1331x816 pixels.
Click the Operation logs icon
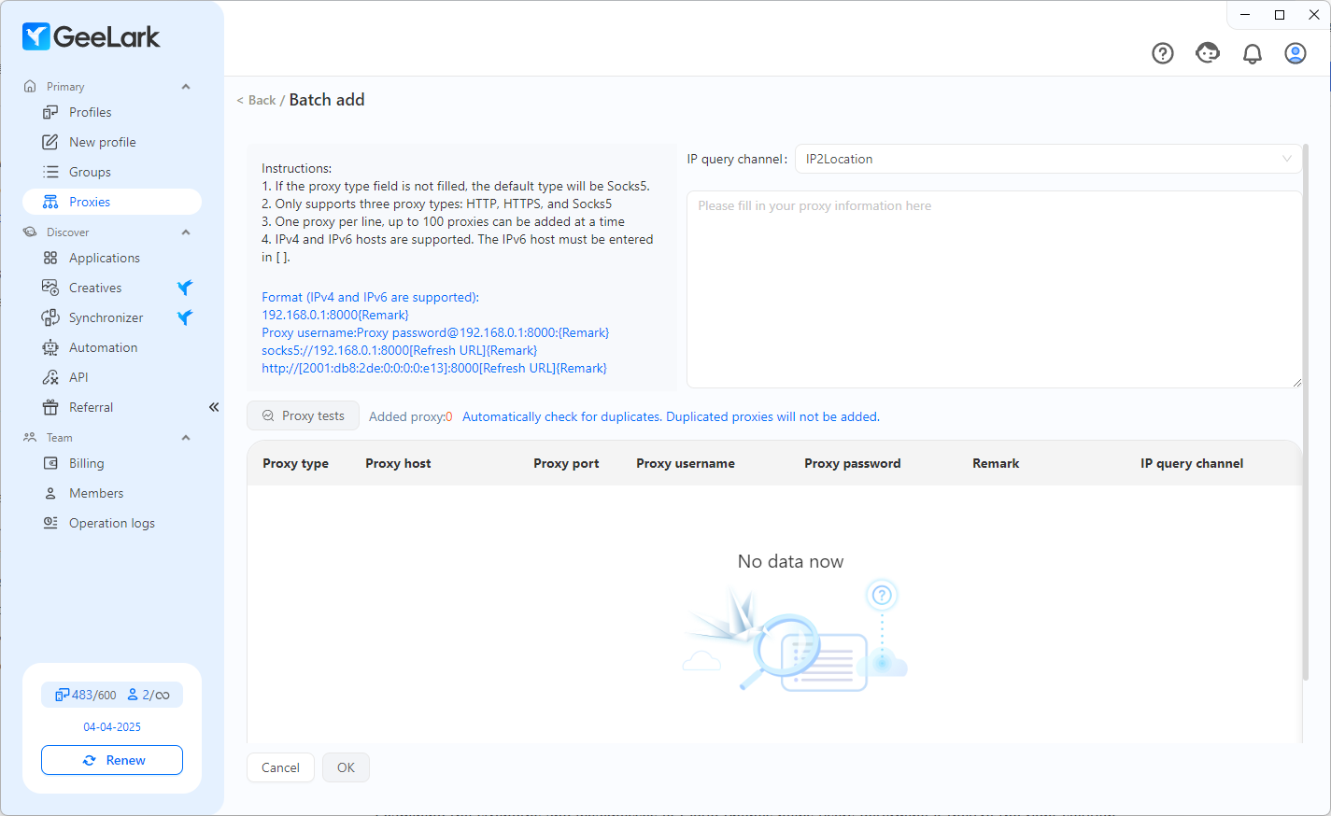[x=50, y=523]
